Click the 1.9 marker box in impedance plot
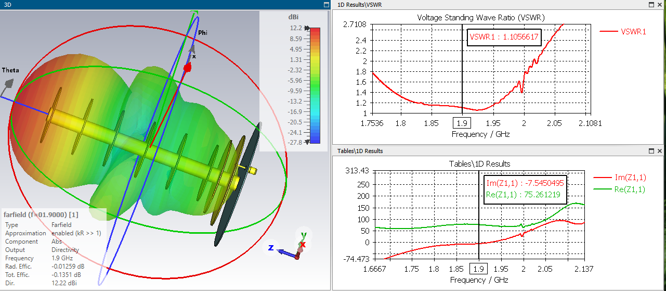This screenshot has width=666, height=291. coord(478,269)
